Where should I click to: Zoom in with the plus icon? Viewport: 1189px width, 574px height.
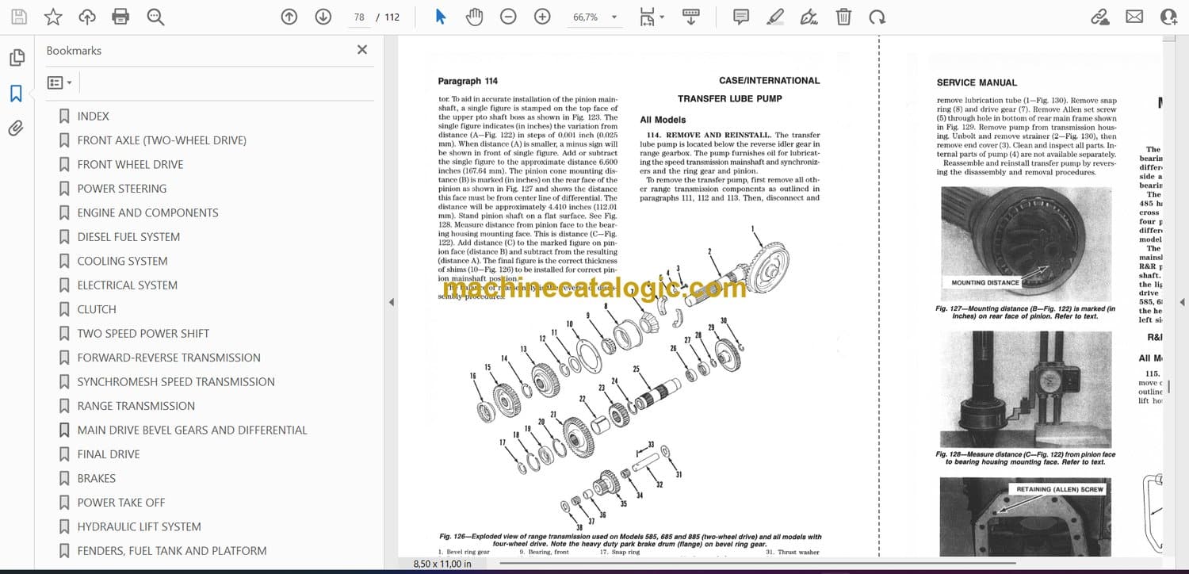(x=542, y=17)
